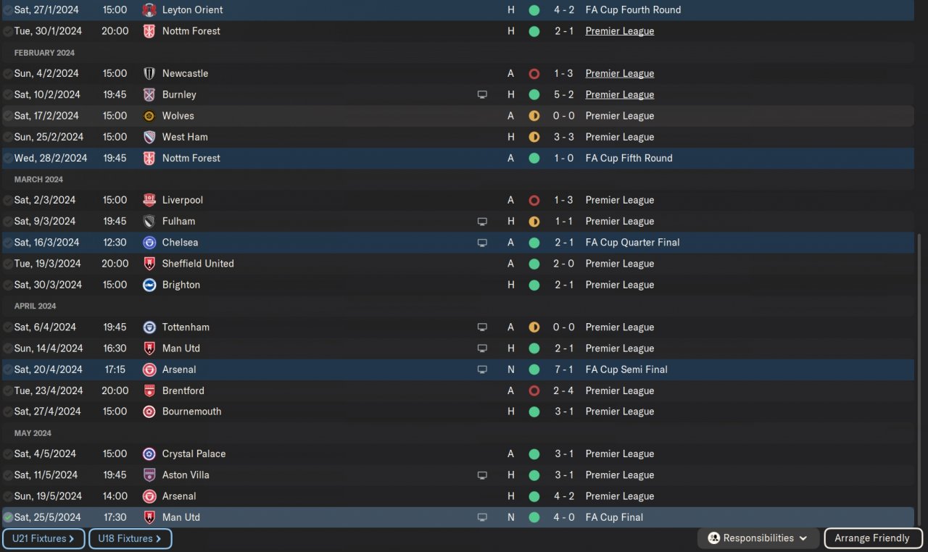Open the Premier League link on Burnley row
This screenshot has width=928, height=552.
click(619, 95)
